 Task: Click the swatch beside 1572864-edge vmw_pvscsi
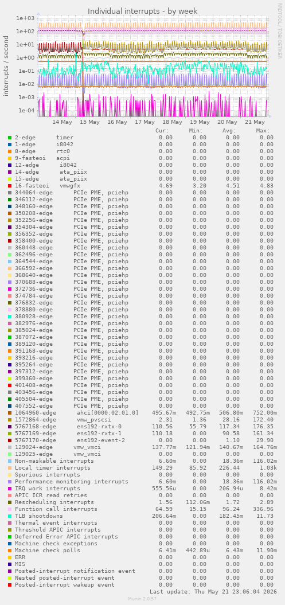click(10, 420)
